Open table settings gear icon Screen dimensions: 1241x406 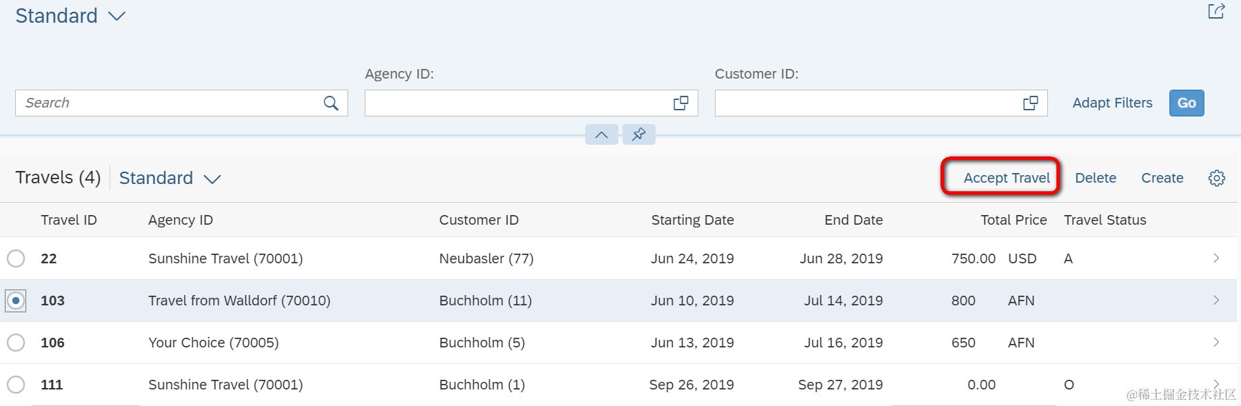1216,179
